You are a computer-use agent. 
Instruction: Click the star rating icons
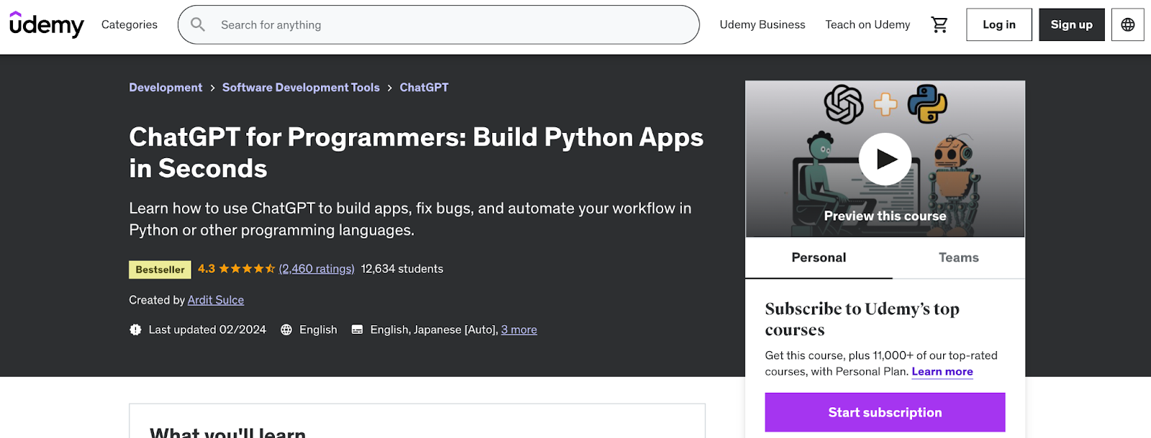(247, 269)
